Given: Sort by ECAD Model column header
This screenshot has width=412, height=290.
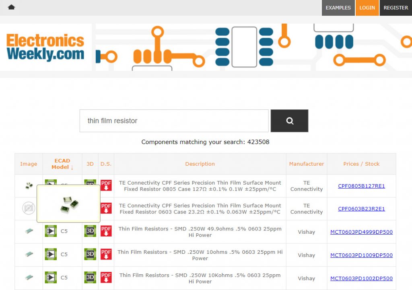Looking at the screenshot, I should (62, 164).
